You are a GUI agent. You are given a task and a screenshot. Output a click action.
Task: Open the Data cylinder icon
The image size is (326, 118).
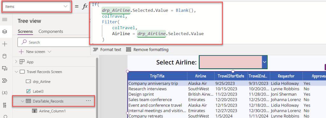[4, 56]
